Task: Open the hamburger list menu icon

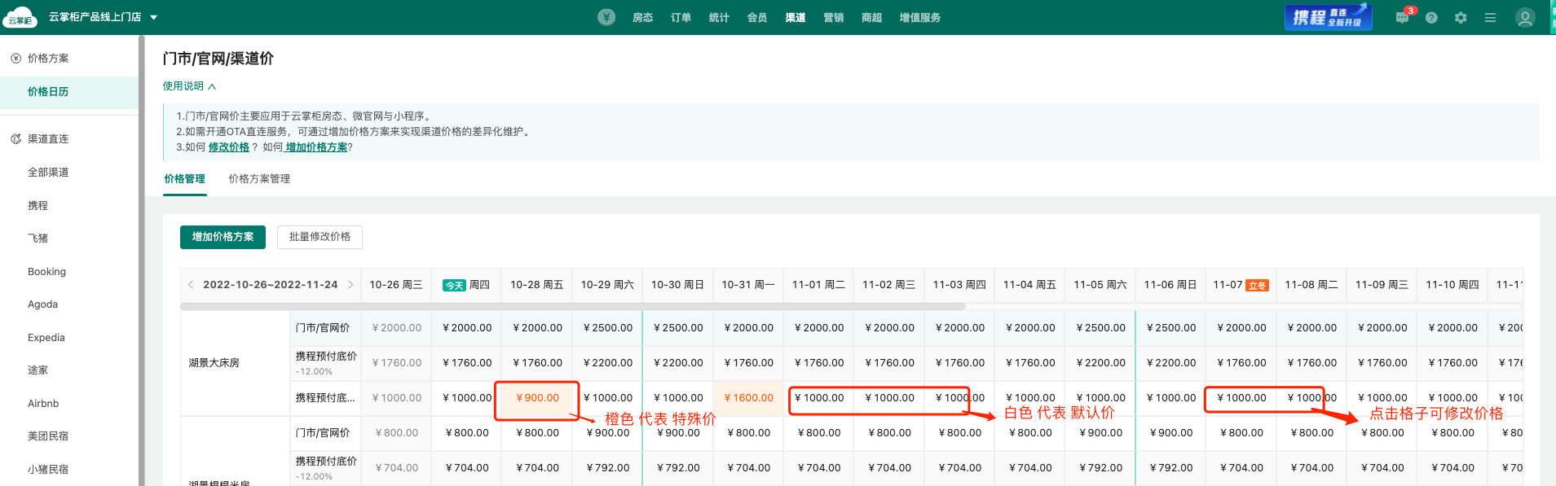Action: pyautogui.click(x=1490, y=17)
